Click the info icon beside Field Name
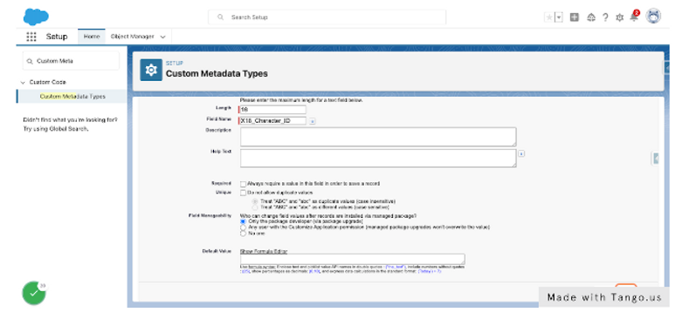 312,121
